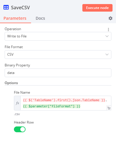Image resolution: width=116 pixels, height=145 pixels.
Task: Open the Operation dropdown showing Write to File
Action: (58, 36)
